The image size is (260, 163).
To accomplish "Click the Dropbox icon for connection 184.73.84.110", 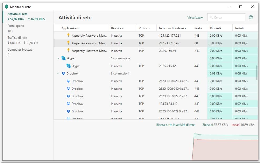I will pos(68,104).
